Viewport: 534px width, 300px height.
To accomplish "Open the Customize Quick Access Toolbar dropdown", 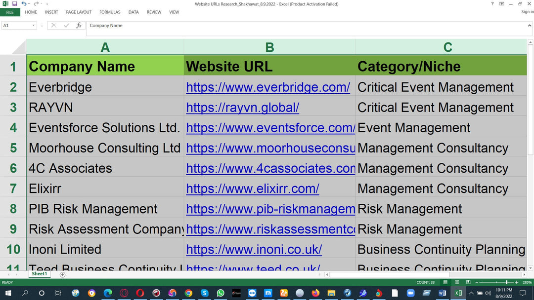I will 47,4.
